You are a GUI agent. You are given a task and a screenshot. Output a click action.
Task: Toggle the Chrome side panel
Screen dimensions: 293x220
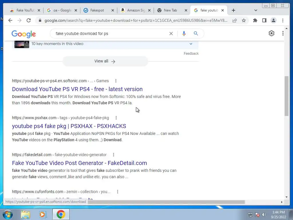(x=264, y=20)
